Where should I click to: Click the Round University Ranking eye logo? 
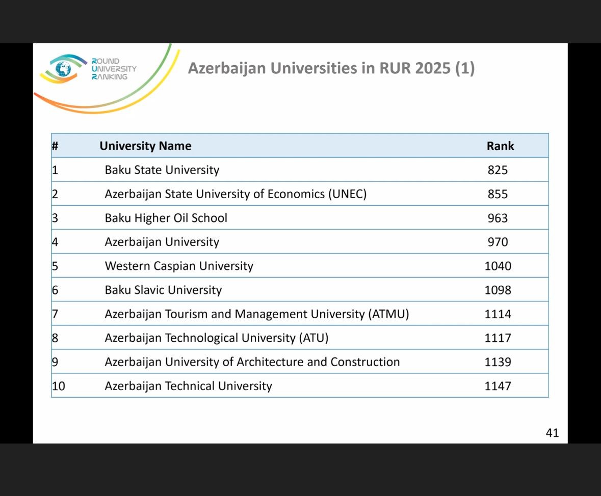coord(63,69)
